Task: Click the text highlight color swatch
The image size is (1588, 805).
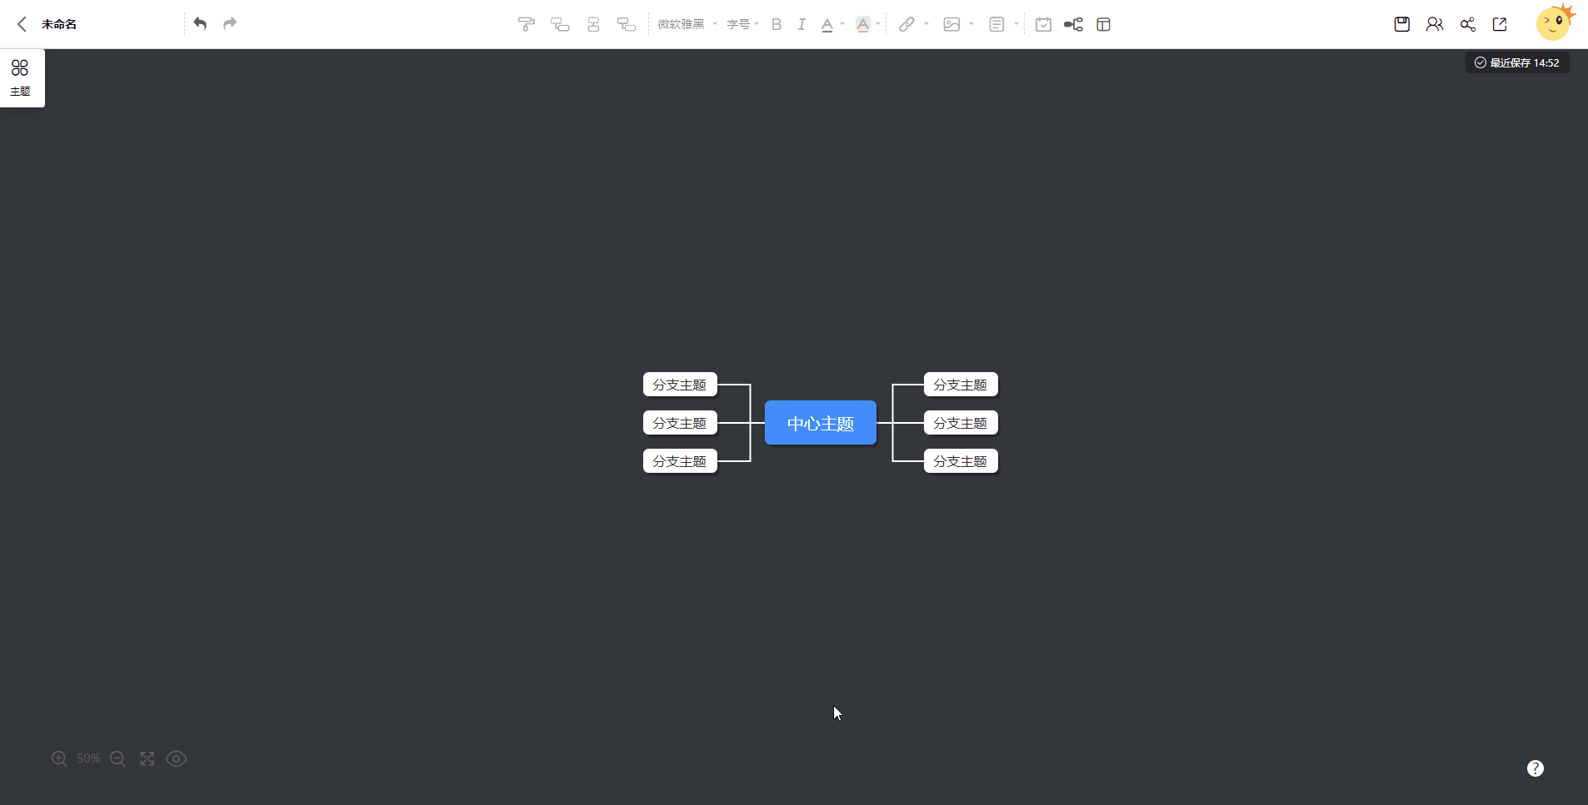Action: (863, 24)
